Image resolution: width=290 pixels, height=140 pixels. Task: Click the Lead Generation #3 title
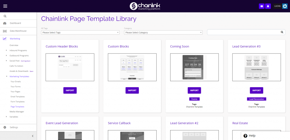246,46
